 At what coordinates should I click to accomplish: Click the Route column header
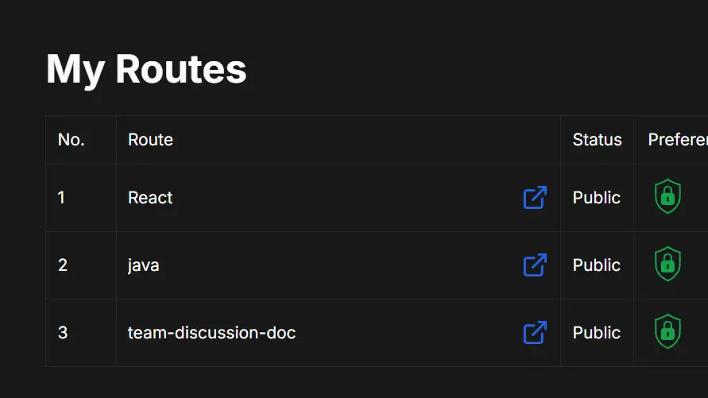coord(150,140)
